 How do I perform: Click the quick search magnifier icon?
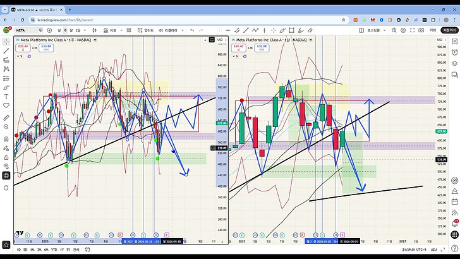(x=394, y=30)
